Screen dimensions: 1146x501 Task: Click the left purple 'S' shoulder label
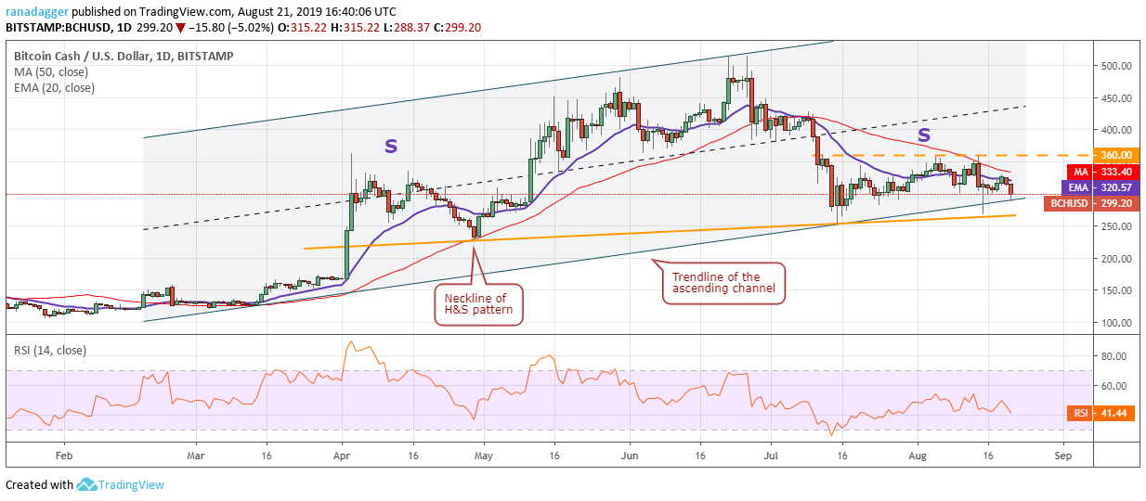point(391,146)
